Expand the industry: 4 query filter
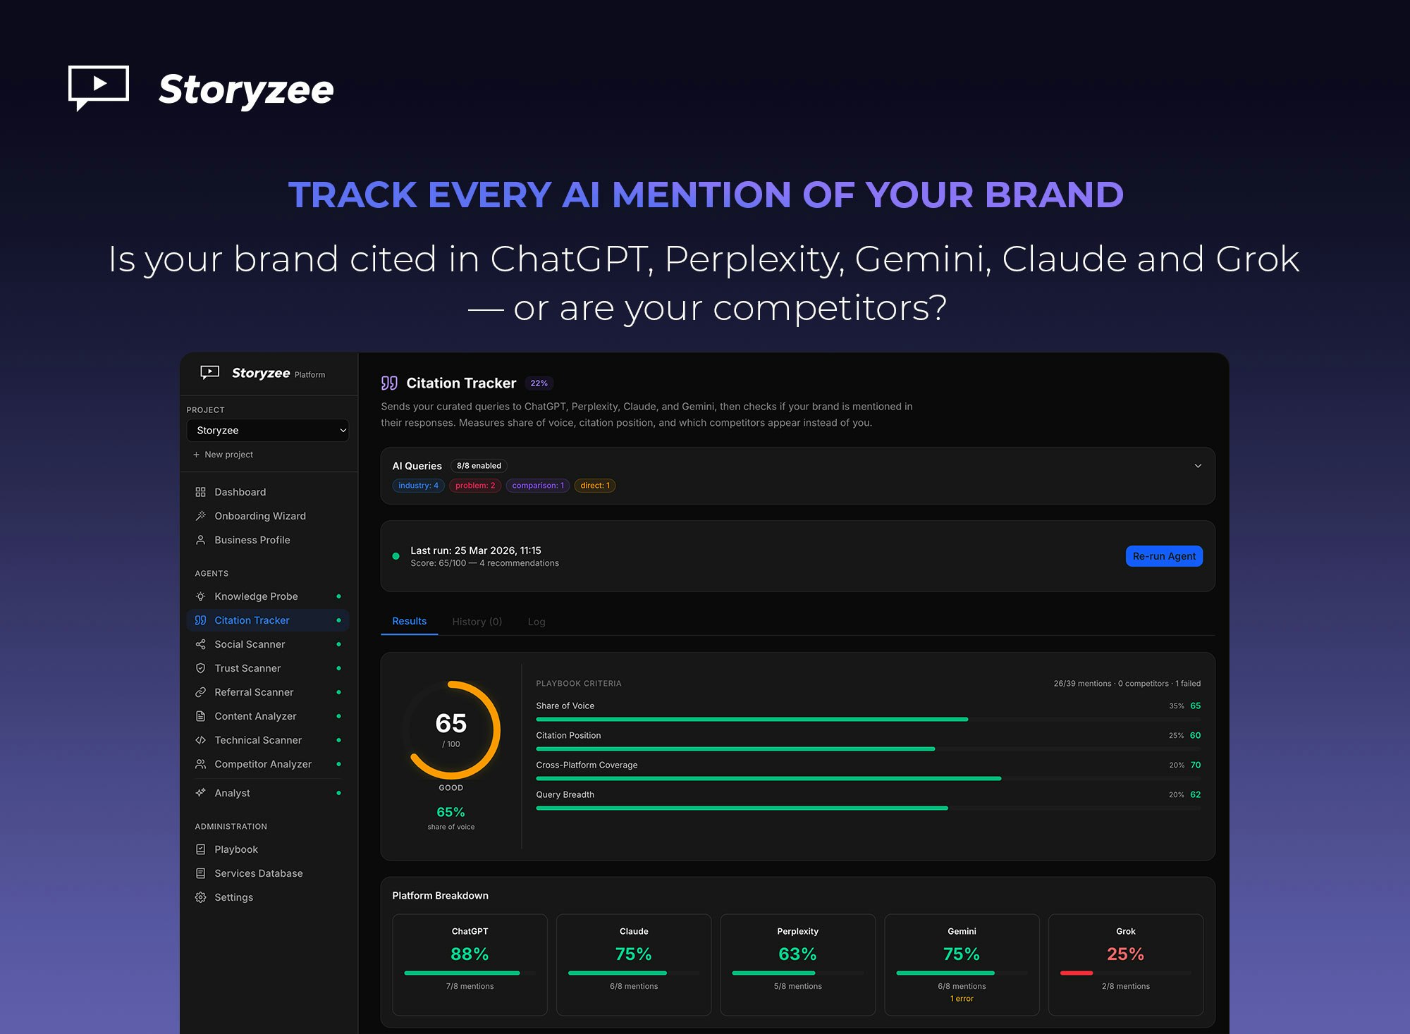The height and width of the screenshot is (1034, 1410). coord(418,486)
